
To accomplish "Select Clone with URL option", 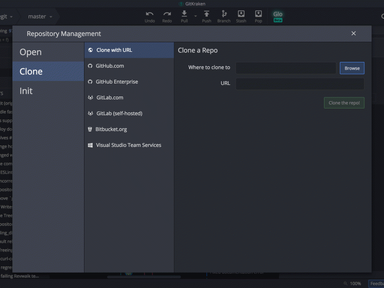I will pos(129,50).
